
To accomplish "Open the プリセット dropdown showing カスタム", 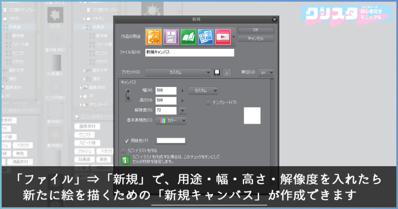I will click(178, 73).
